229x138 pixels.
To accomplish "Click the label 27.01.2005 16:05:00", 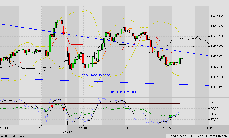I will click(96, 76).
